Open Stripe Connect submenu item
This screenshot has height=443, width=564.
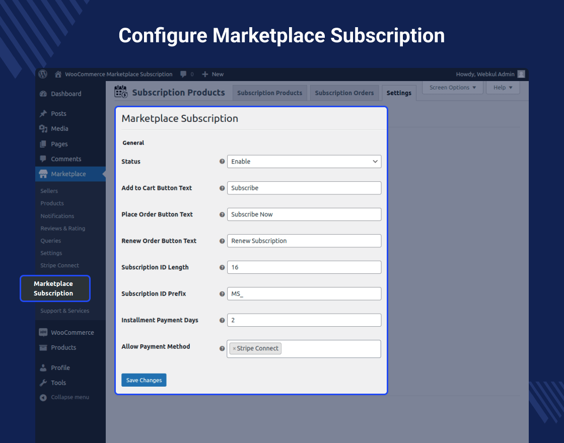[x=59, y=265]
